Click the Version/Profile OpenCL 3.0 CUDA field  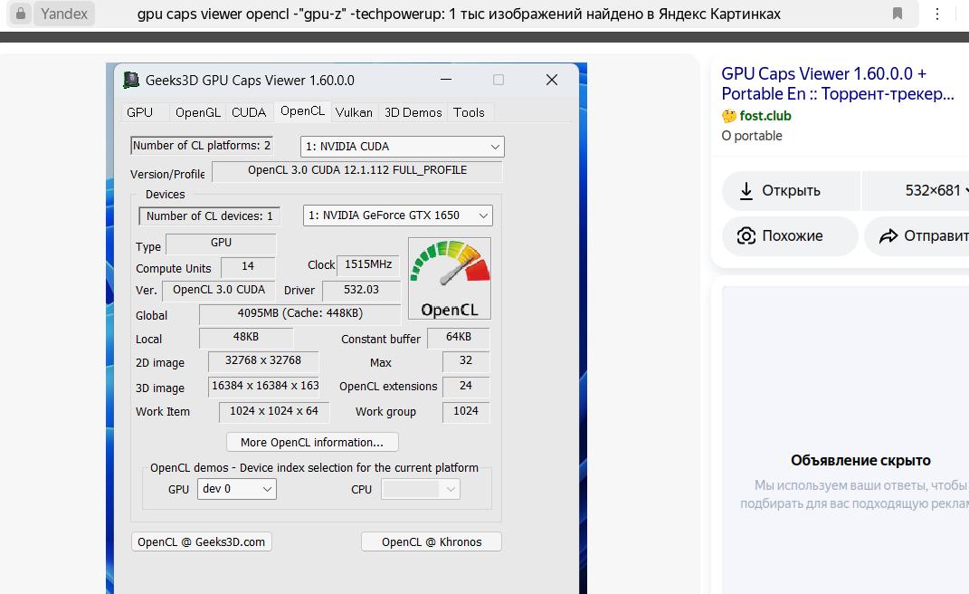coord(357,171)
